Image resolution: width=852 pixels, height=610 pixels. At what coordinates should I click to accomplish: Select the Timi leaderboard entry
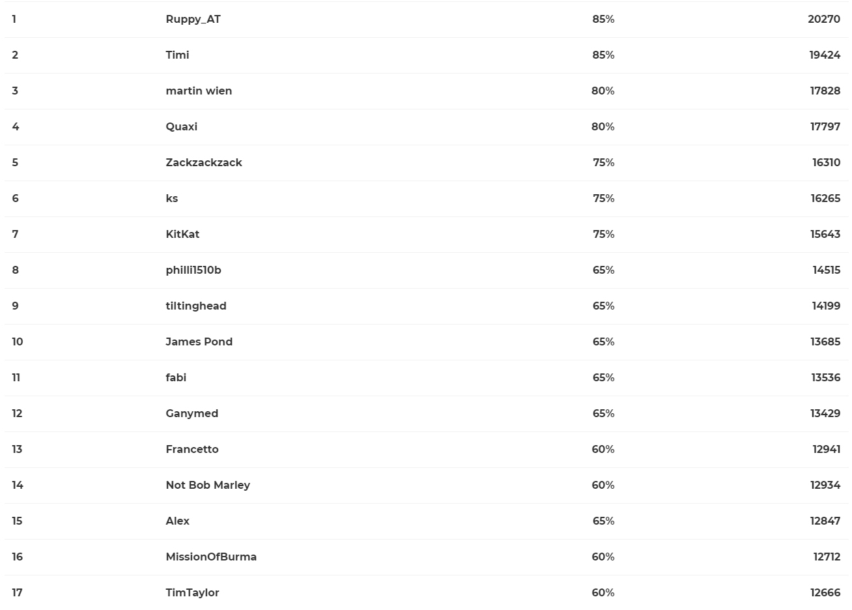(x=177, y=55)
